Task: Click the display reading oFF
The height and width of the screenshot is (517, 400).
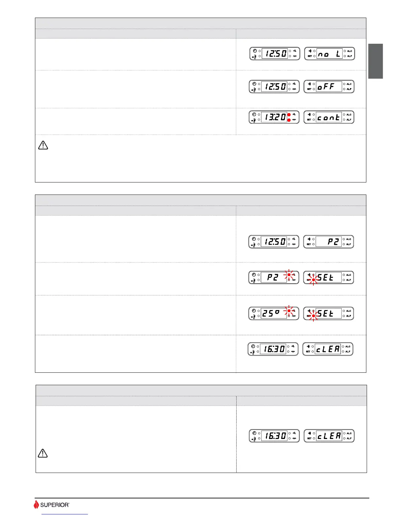Action: point(329,87)
